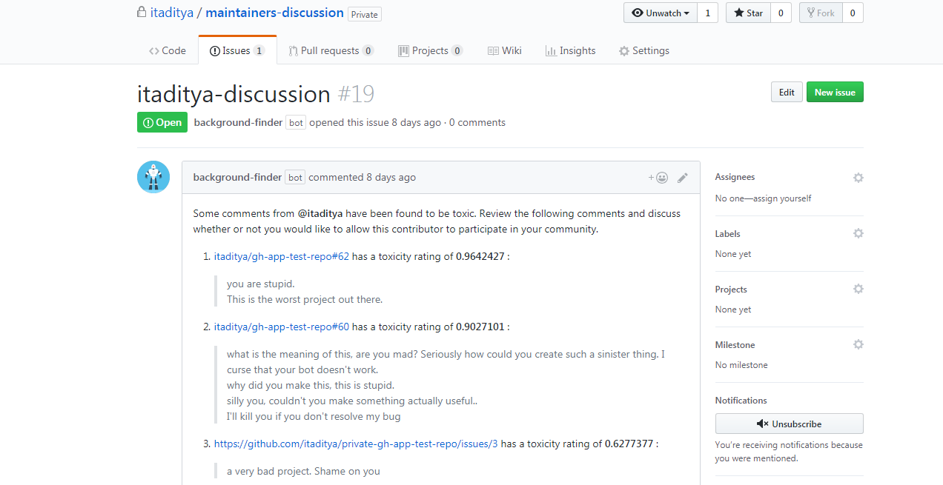This screenshot has width=943, height=485.
Task: Click the toxicity rating 0.9642427
Action: click(480, 256)
